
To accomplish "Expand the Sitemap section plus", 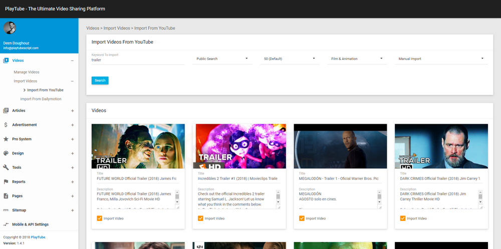I will [72, 210].
